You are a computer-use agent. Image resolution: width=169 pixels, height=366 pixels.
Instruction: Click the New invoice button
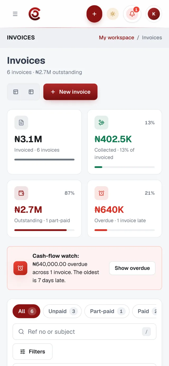click(71, 92)
